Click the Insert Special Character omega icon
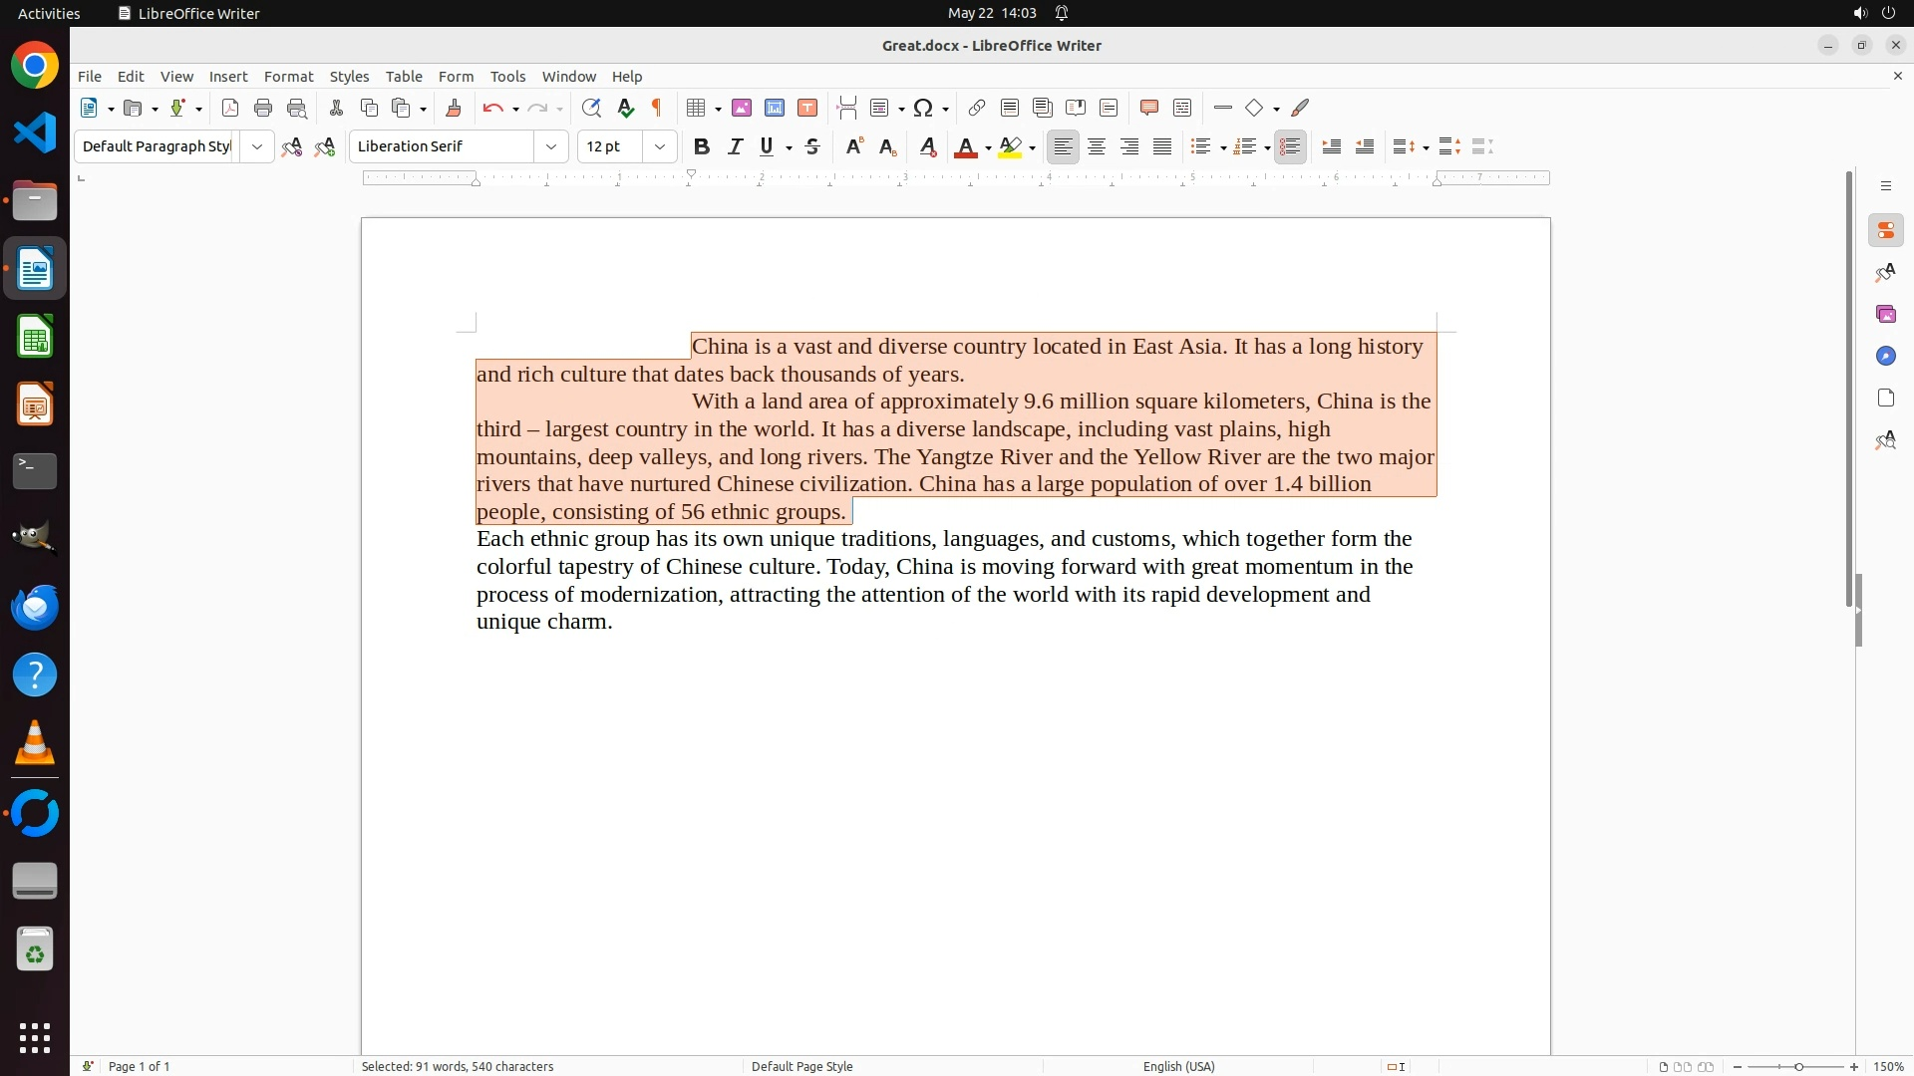Viewport: 1914px width, 1076px height. click(923, 109)
